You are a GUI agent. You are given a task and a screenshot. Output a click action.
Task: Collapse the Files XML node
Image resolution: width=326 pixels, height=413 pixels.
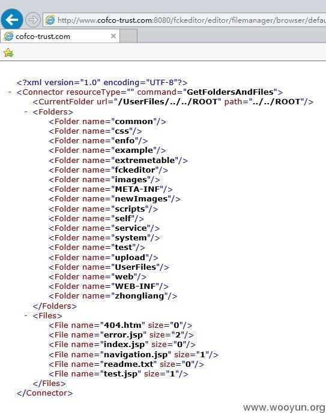click(x=26, y=315)
